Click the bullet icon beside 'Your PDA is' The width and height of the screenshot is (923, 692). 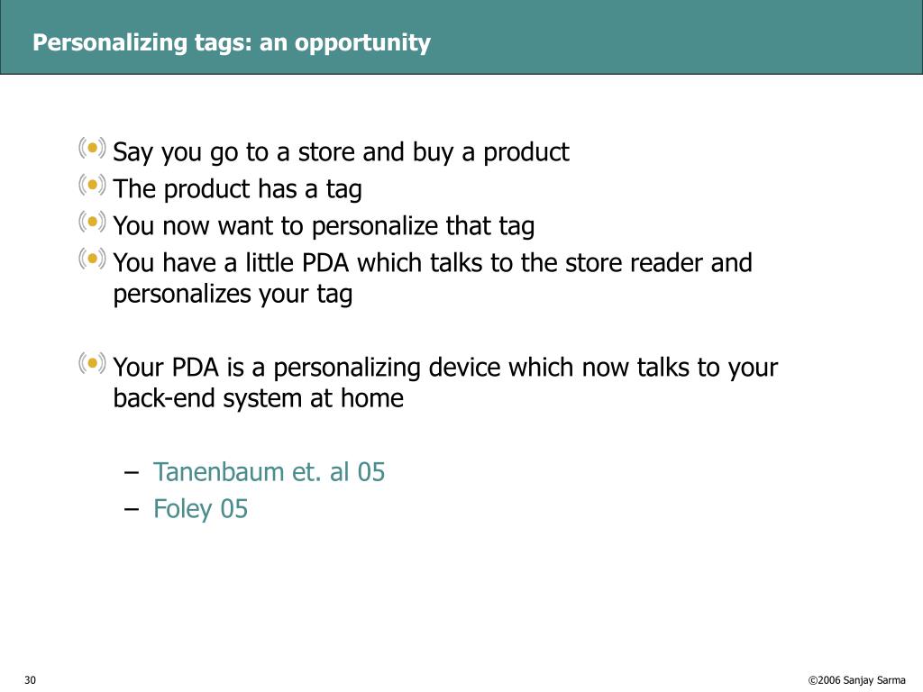point(93,363)
